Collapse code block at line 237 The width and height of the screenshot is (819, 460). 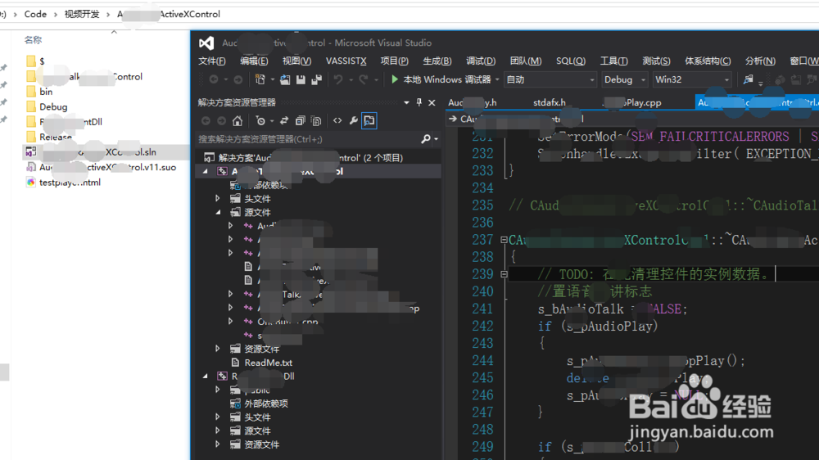(x=504, y=240)
